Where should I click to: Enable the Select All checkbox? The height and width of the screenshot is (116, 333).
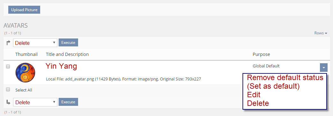[x=8, y=90]
